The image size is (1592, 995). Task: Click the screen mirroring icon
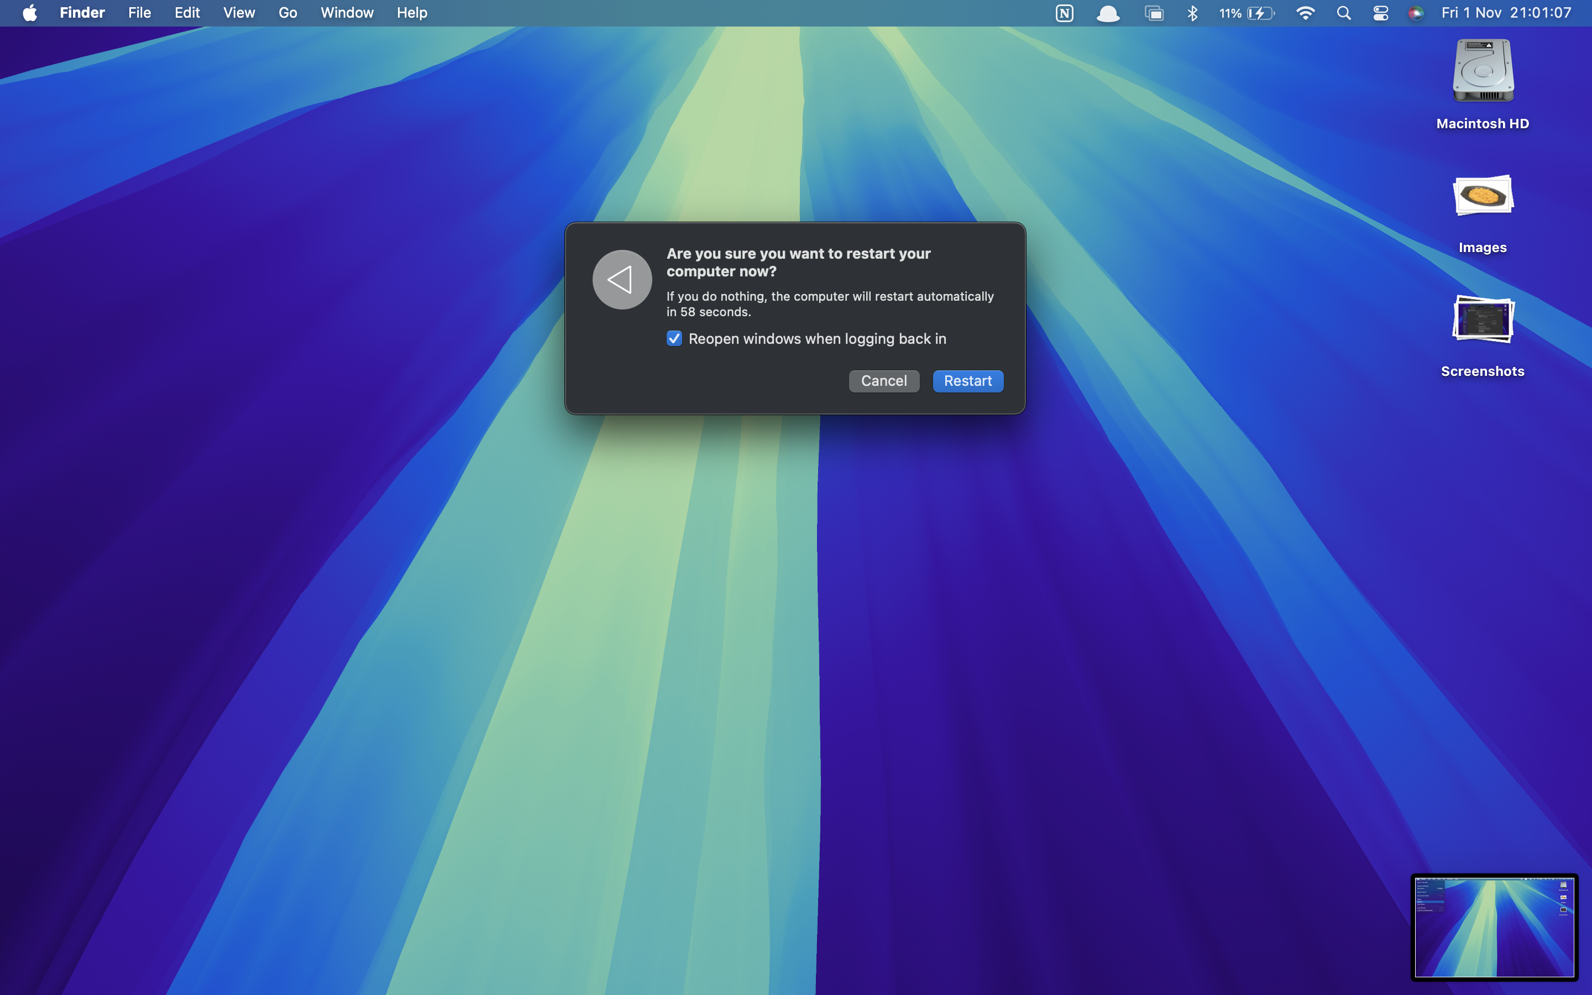(1154, 13)
